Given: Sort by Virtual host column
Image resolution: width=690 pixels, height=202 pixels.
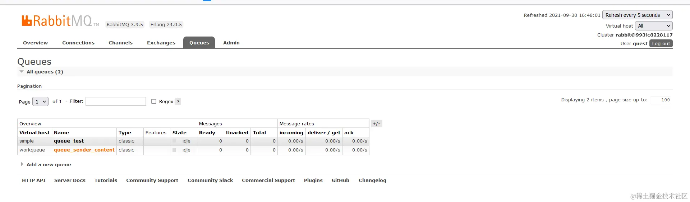Looking at the screenshot, I should click(34, 133).
